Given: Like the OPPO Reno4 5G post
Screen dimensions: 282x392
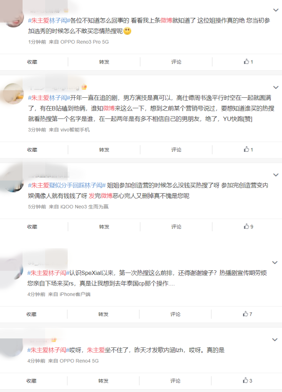Looking at the screenshot, I should click(x=247, y=381).
